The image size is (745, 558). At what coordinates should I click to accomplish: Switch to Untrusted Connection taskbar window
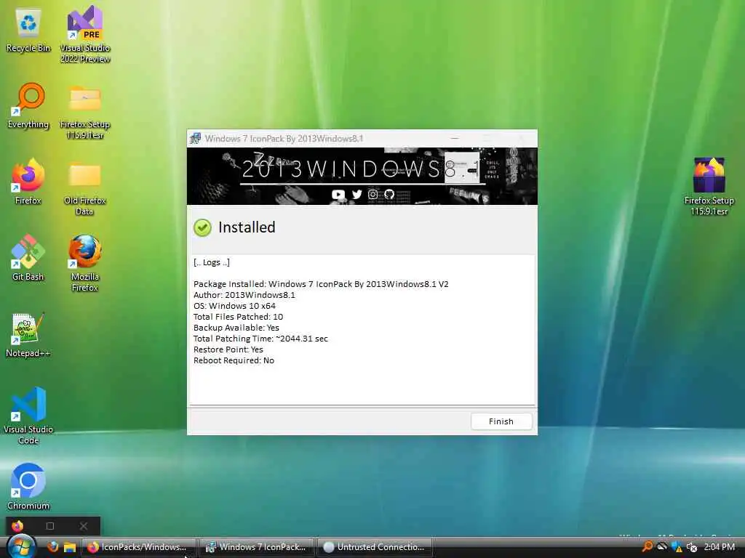[x=375, y=547]
